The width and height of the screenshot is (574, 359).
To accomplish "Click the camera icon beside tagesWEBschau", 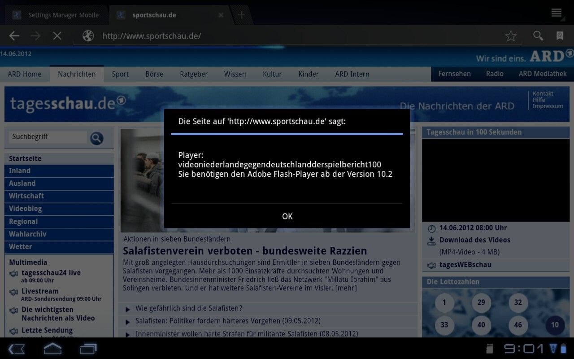I will point(431,266).
